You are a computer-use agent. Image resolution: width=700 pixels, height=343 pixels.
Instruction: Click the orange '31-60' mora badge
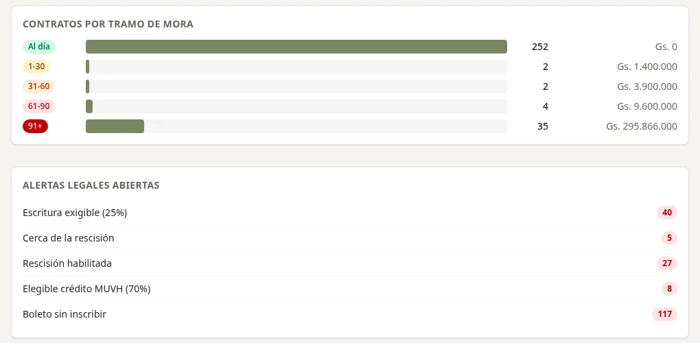tap(39, 86)
